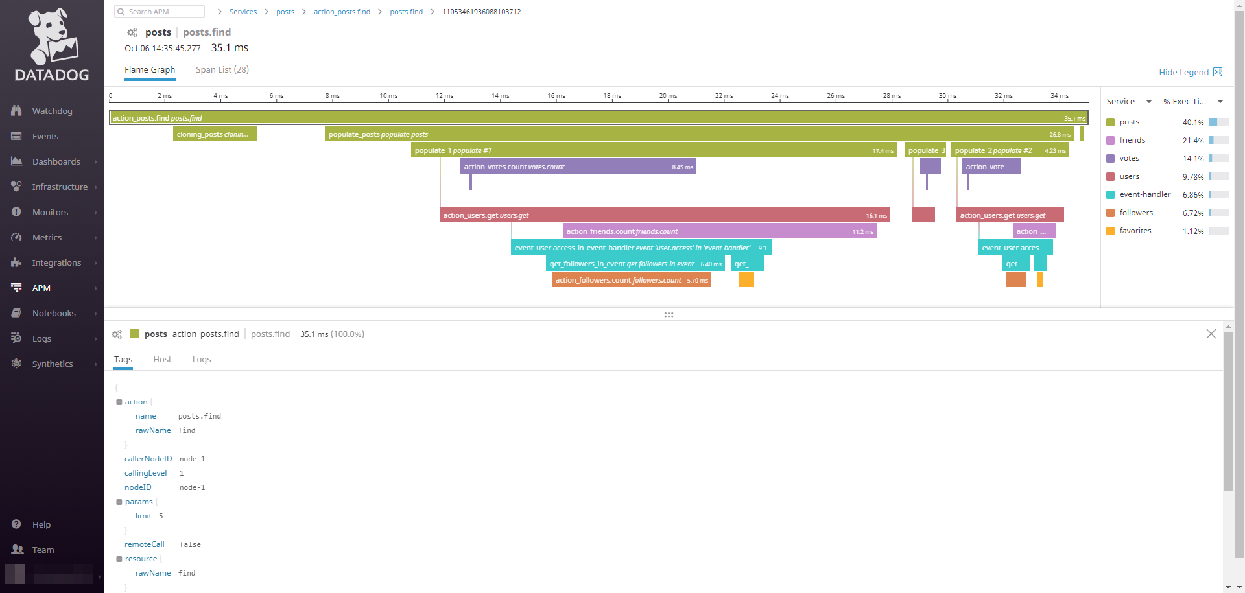
Task: Click the callerNodeID tag key
Action: pos(148,459)
